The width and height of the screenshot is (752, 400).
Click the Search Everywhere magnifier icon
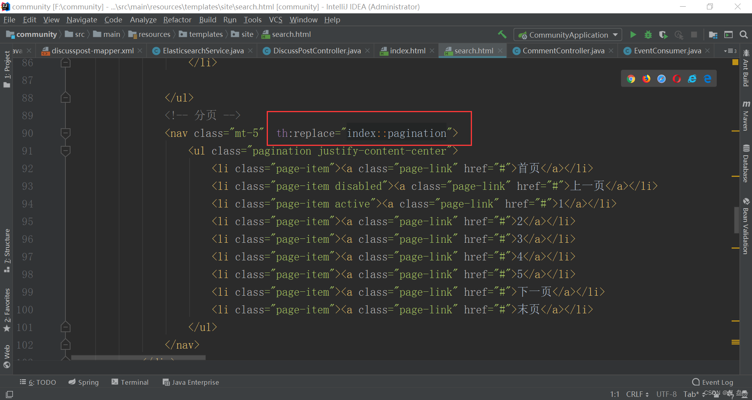743,35
